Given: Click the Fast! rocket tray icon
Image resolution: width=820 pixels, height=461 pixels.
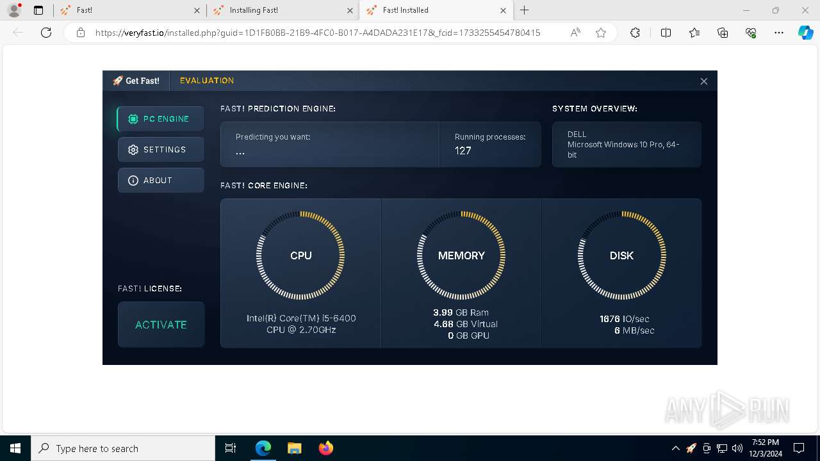Looking at the screenshot, I should coord(691,448).
